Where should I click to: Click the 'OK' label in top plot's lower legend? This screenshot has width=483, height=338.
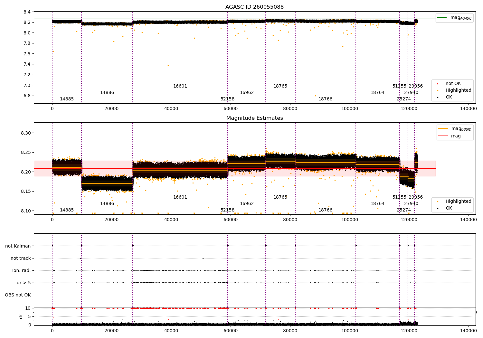pyautogui.click(x=449, y=97)
